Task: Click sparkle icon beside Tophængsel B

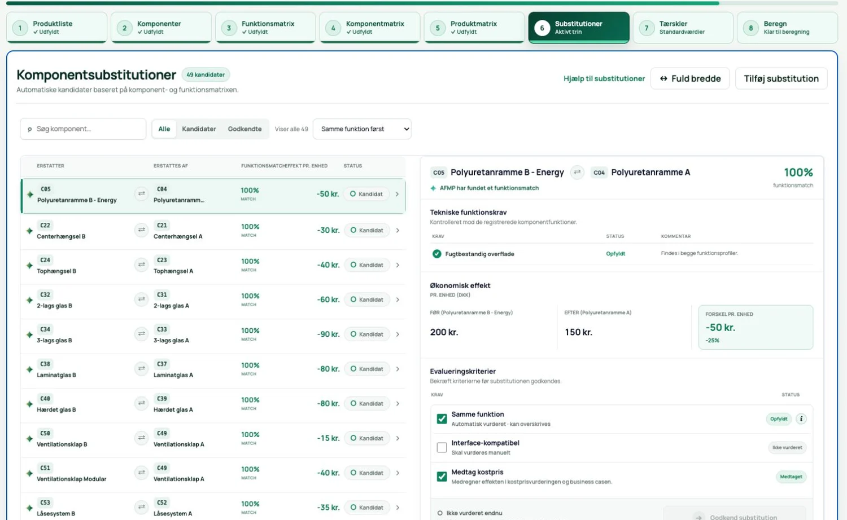Action: pos(29,265)
